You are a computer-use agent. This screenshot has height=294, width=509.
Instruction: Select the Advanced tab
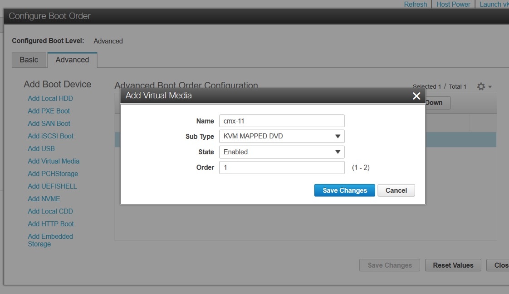click(x=72, y=59)
